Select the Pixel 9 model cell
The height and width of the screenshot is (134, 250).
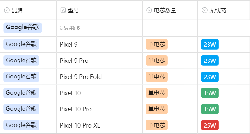(69, 44)
